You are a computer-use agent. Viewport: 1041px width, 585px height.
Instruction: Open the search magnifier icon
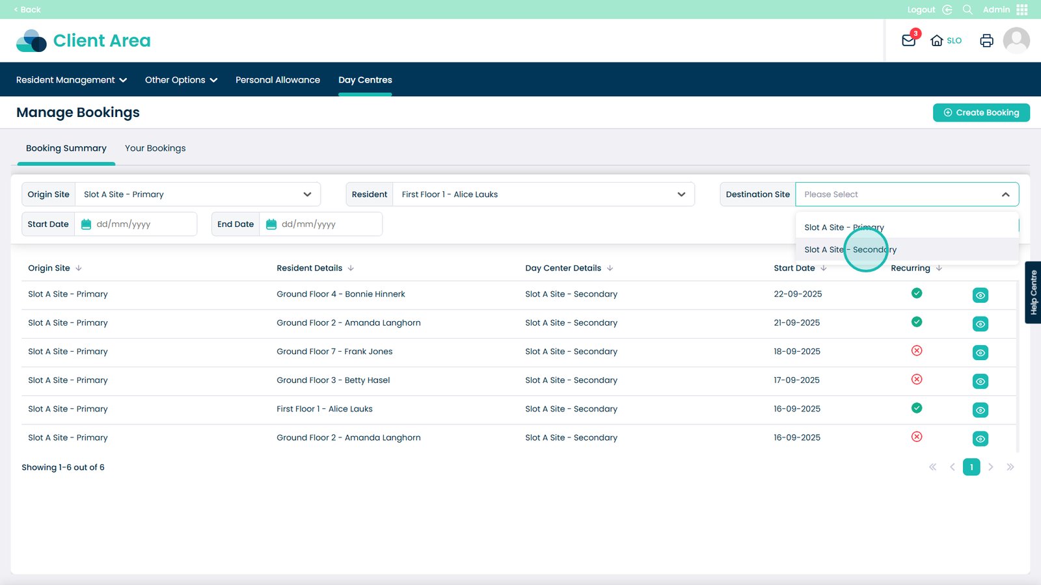click(967, 10)
